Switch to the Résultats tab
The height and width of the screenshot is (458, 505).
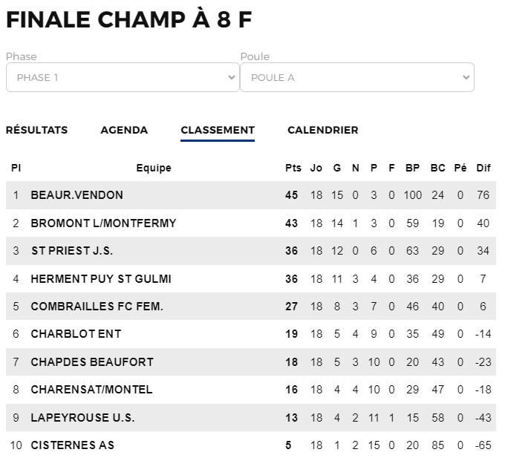coord(36,130)
